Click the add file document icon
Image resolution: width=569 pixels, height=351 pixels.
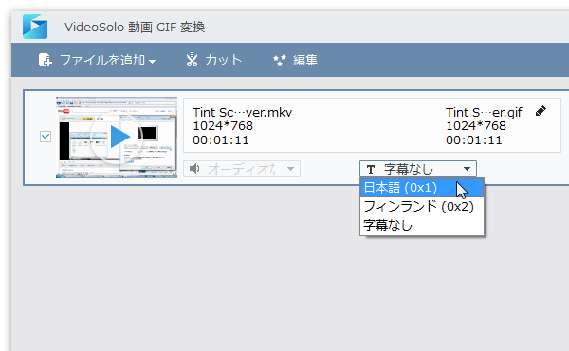45,60
